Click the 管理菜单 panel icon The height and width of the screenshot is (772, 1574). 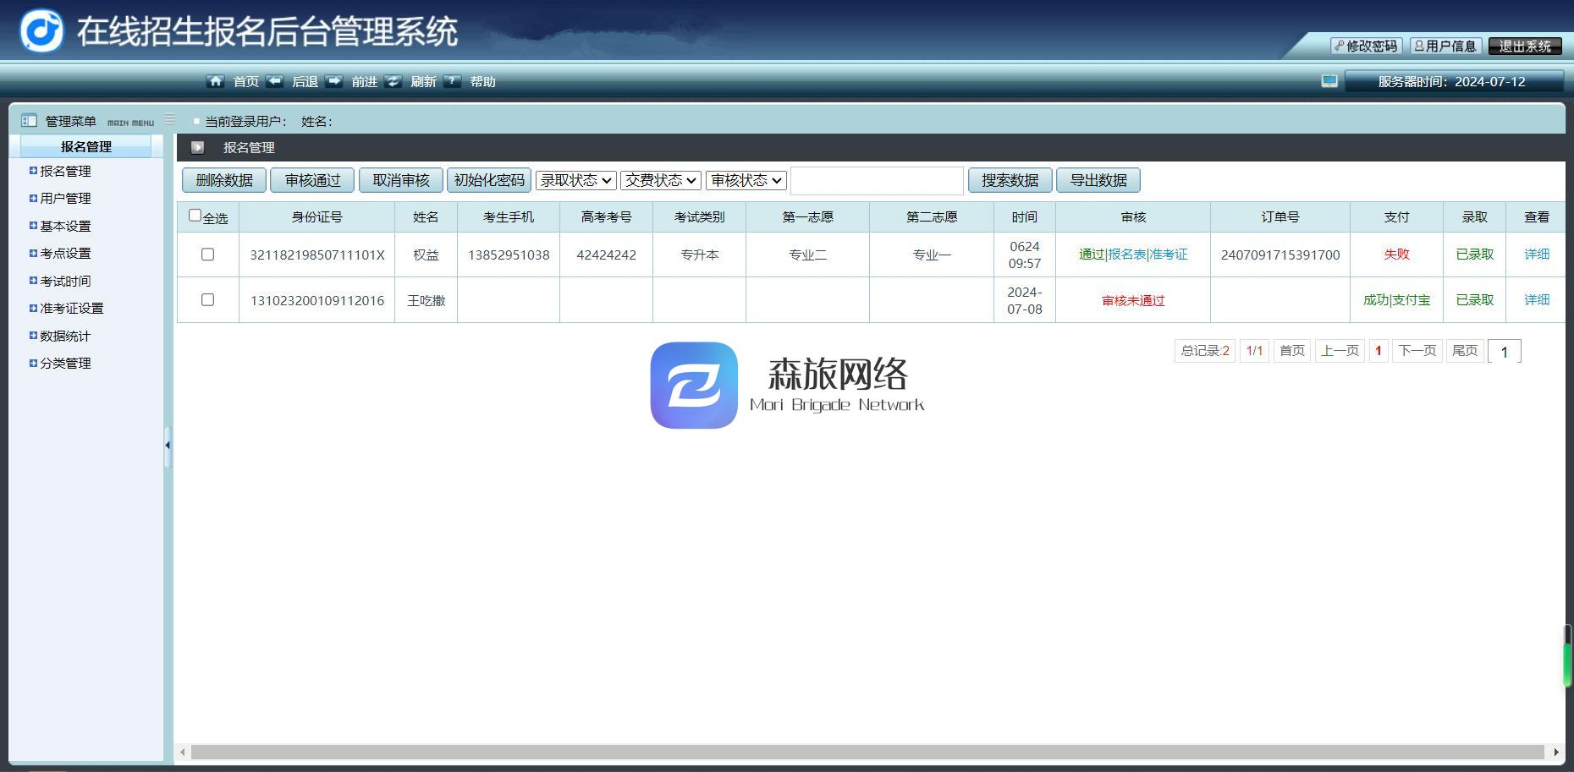29,121
